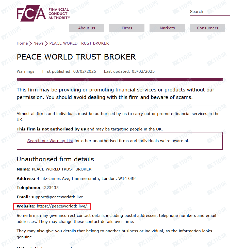Click the FCA logo
230x248 pixels.
pos(43,13)
